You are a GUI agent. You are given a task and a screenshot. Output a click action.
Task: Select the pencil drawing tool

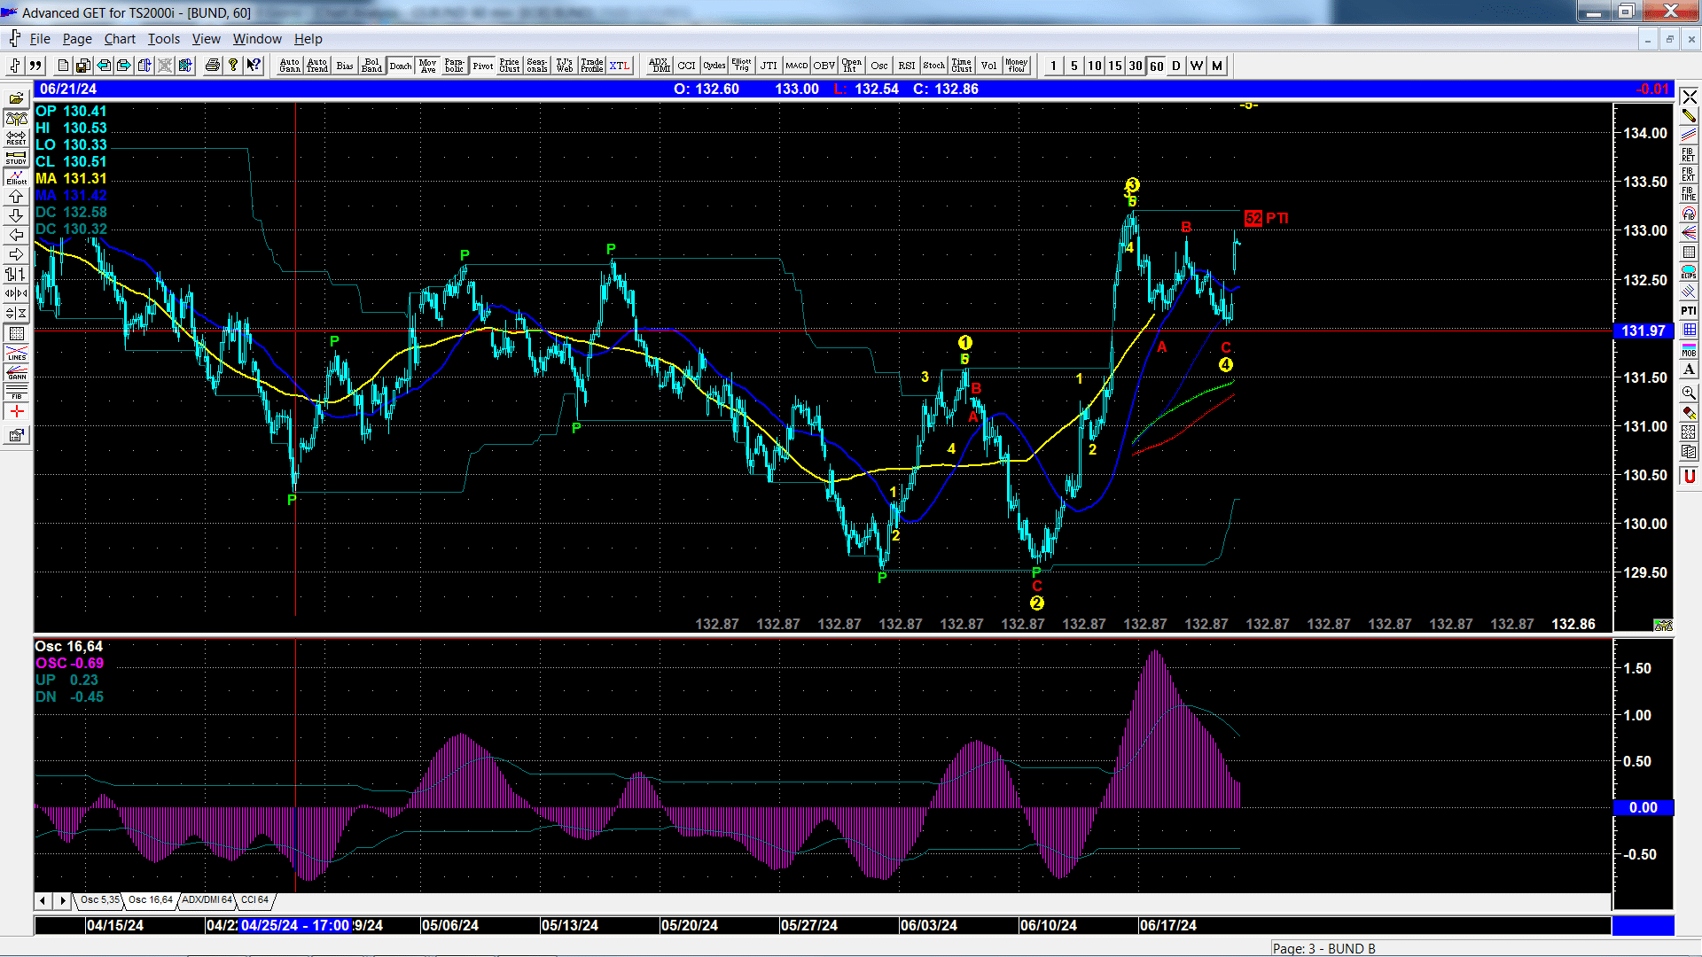pos(1689,116)
